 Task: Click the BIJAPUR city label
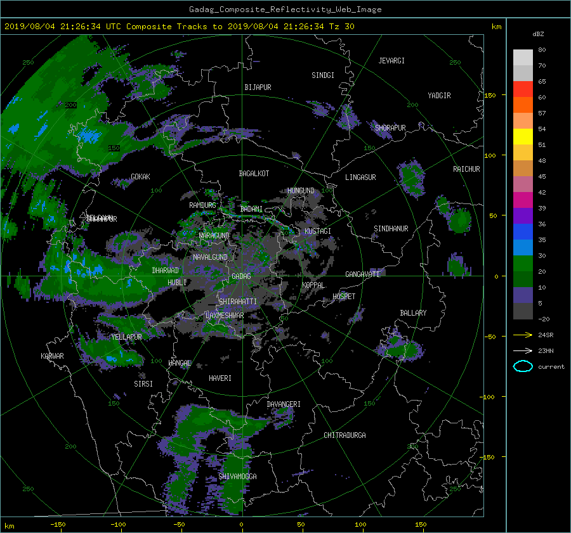pyautogui.click(x=258, y=87)
